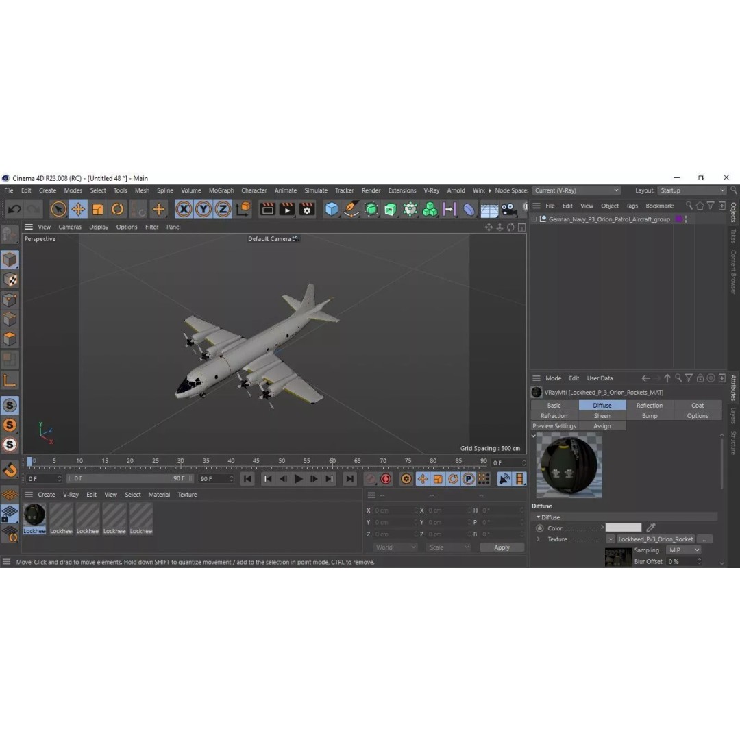This screenshot has width=740, height=740.
Task: Collapse the Diffuse section triangle
Action: click(x=539, y=517)
